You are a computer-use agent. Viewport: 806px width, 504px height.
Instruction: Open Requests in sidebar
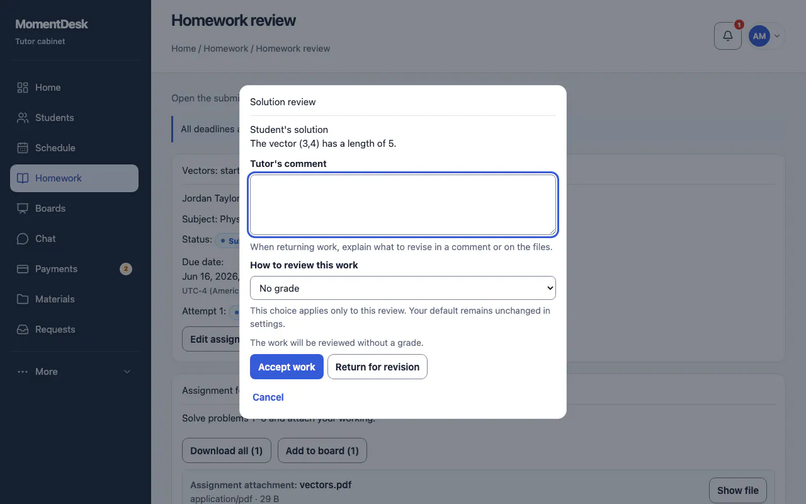click(x=74, y=329)
